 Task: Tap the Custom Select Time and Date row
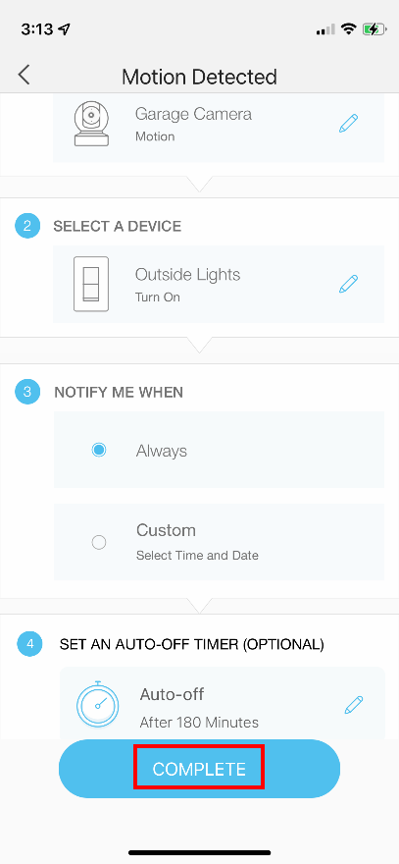(x=219, y=542)
